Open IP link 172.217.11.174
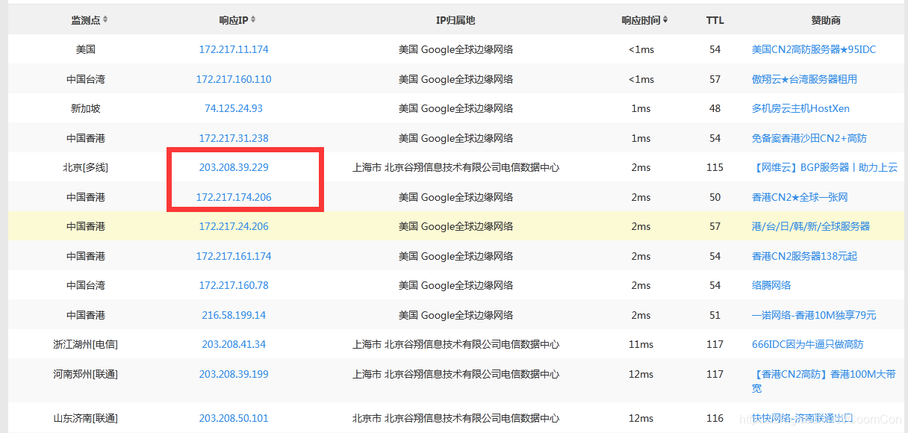This screenshot has height=433, width=908. [x=234, y=49]
